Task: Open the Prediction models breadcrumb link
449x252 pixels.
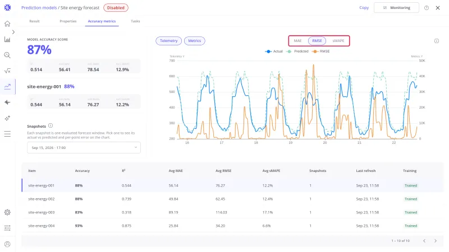Action: point(39,8)
